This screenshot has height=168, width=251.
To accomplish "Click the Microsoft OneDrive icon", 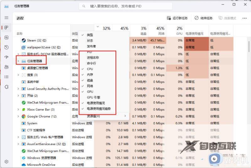I will 24,165.
